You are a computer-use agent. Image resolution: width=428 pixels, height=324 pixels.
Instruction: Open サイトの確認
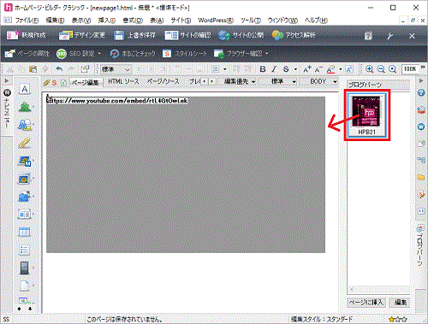[187, 35]
